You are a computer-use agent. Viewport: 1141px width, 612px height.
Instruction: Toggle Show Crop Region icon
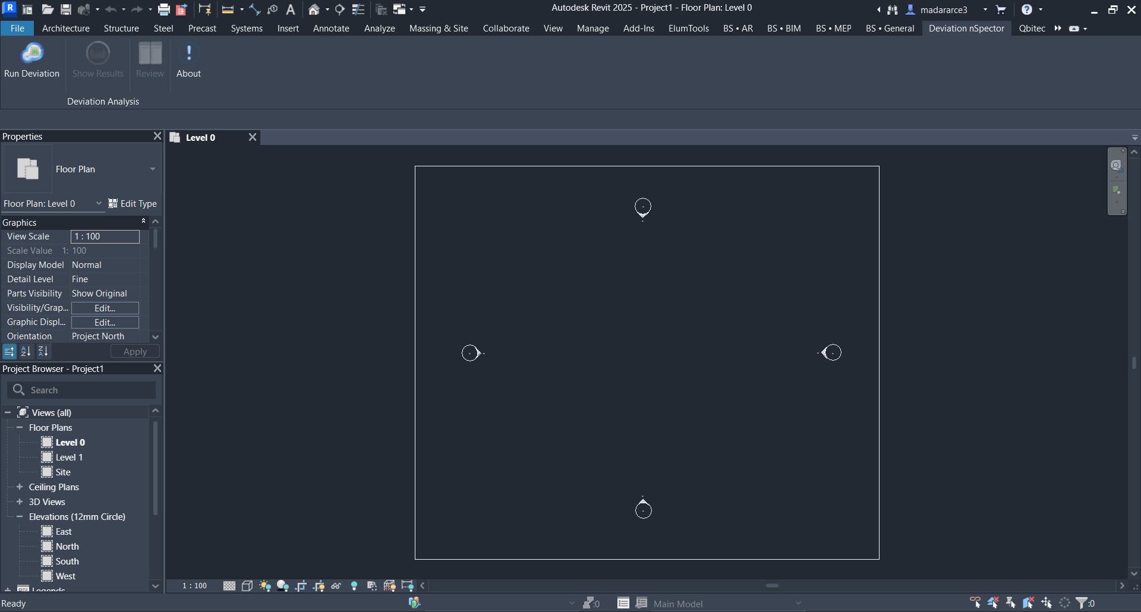click(x=319, y=586)
